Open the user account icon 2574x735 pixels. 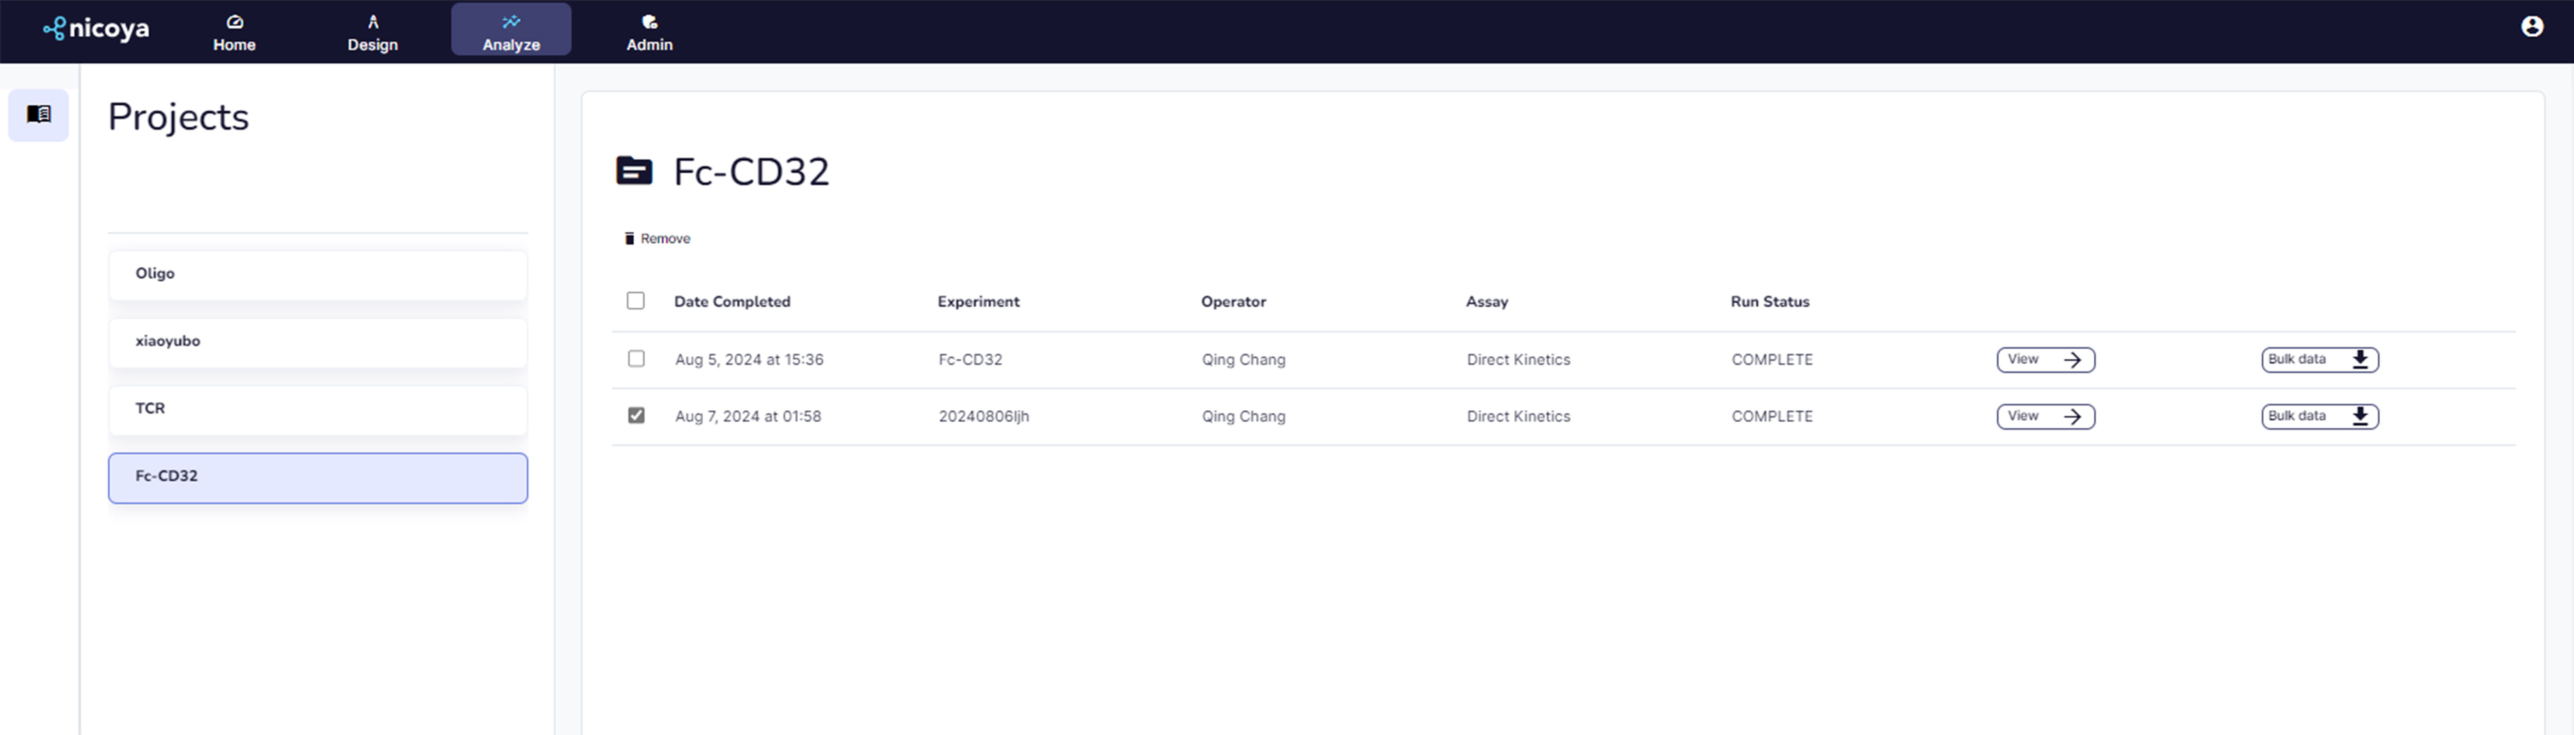pyautogui.click(x=2531, y=27)
